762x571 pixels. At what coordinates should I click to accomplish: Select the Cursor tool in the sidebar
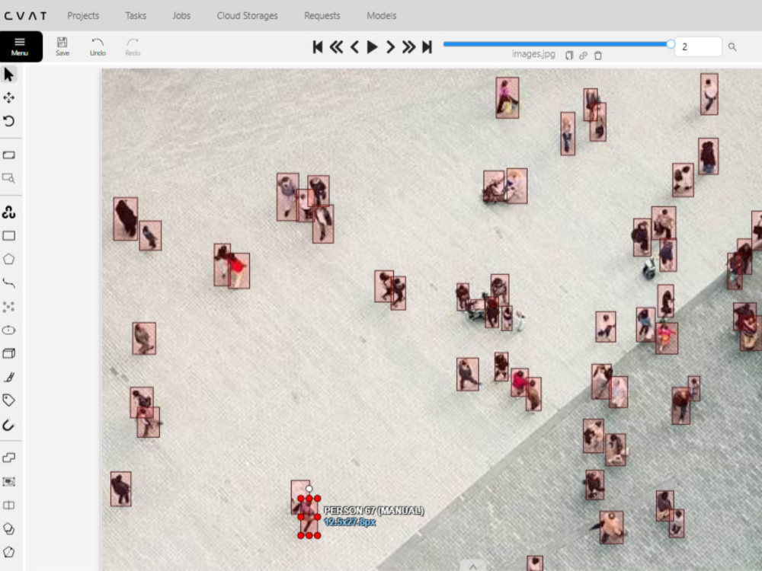8,75
